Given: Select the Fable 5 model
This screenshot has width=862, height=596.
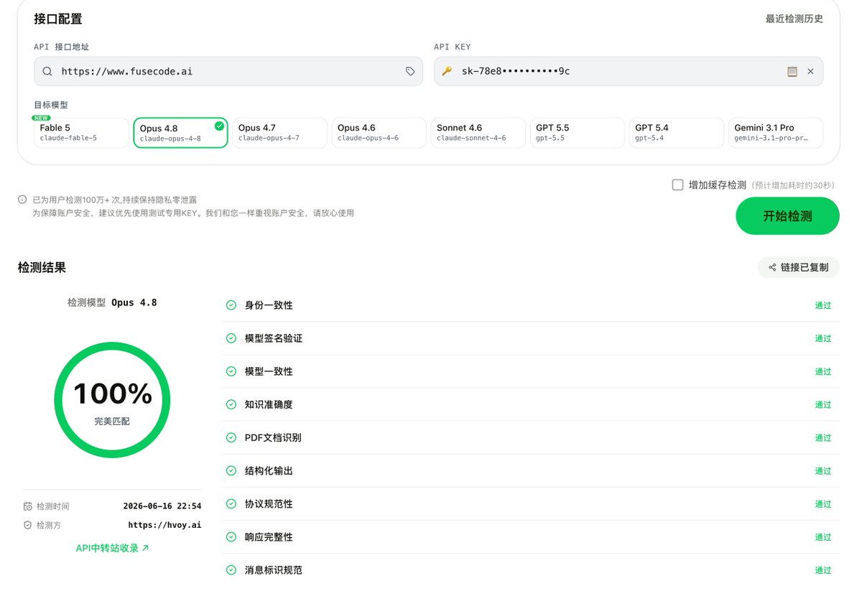Looking at the screenshot, I should 81,133.
